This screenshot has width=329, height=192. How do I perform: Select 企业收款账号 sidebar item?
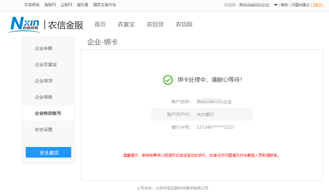[x=48, y=113]
